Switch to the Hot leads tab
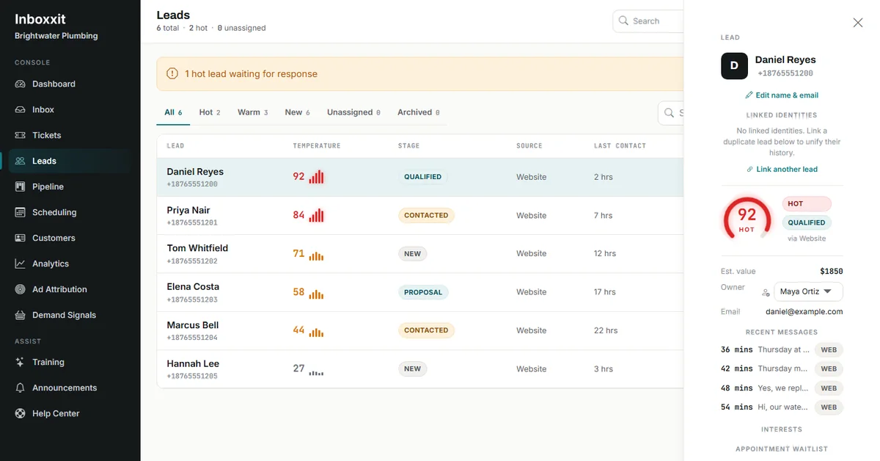The height and width of the screenshot is (461, 880). pyautogui.click(x=210, y=112)
